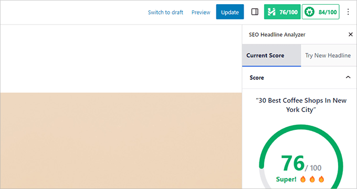This screenshot has width=357, height=189.
Task: Open the post Preview
Action: (201, 12)
